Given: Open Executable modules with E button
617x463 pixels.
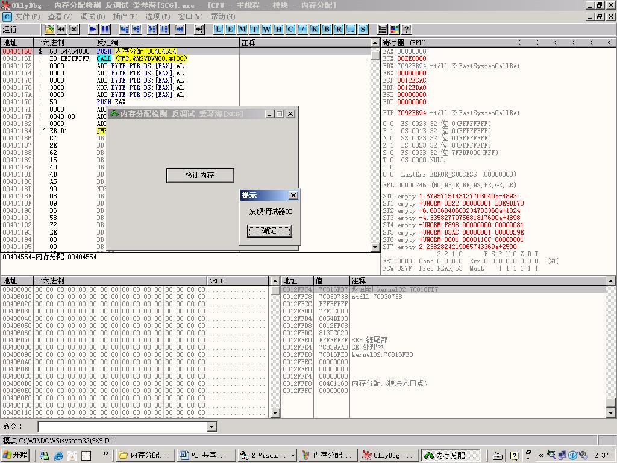Looking at the screenshot, I should pyautogui.click(x=230, y=29).
